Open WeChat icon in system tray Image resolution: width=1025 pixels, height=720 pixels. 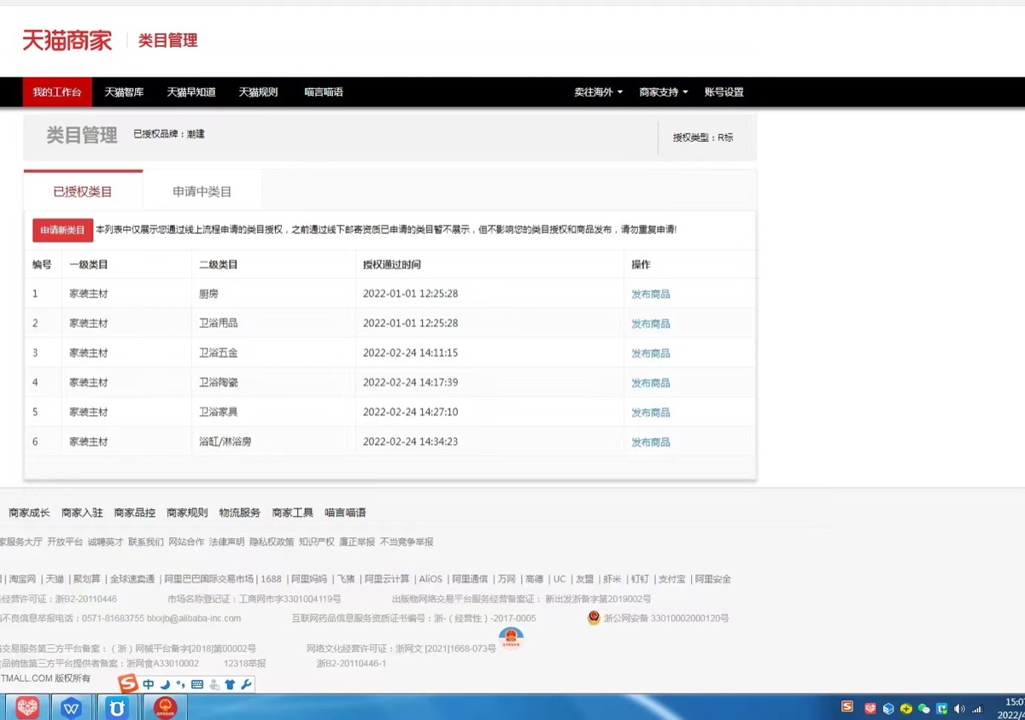click(x=923, y=708)
